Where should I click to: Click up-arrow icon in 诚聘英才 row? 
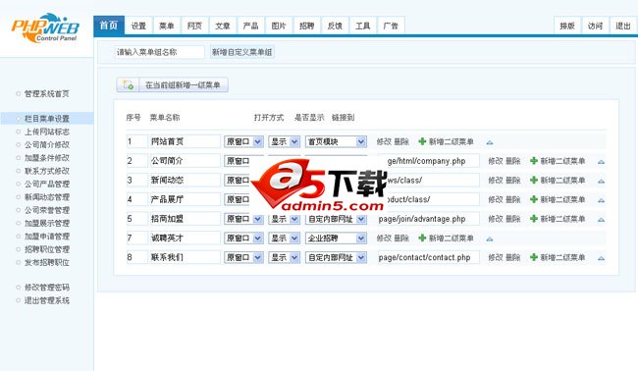tap(490, 238)
